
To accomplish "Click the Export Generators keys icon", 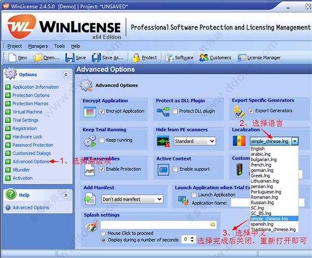I will click(239, 111).
